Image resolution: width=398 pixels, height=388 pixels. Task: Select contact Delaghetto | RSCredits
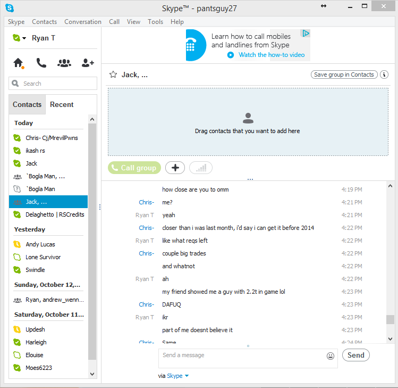coord(48,214)
